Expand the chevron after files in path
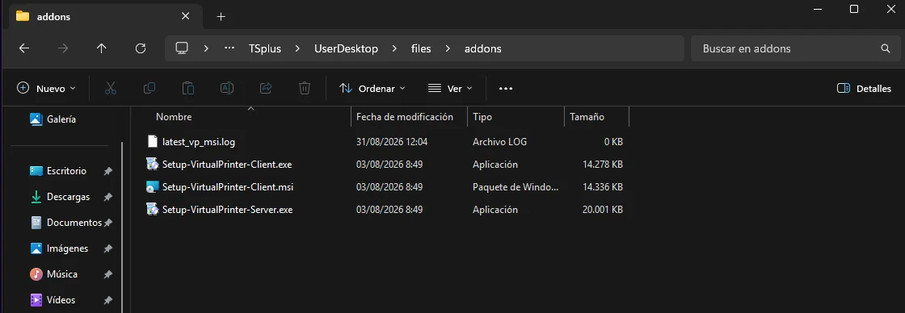 [x=448, y=48]
